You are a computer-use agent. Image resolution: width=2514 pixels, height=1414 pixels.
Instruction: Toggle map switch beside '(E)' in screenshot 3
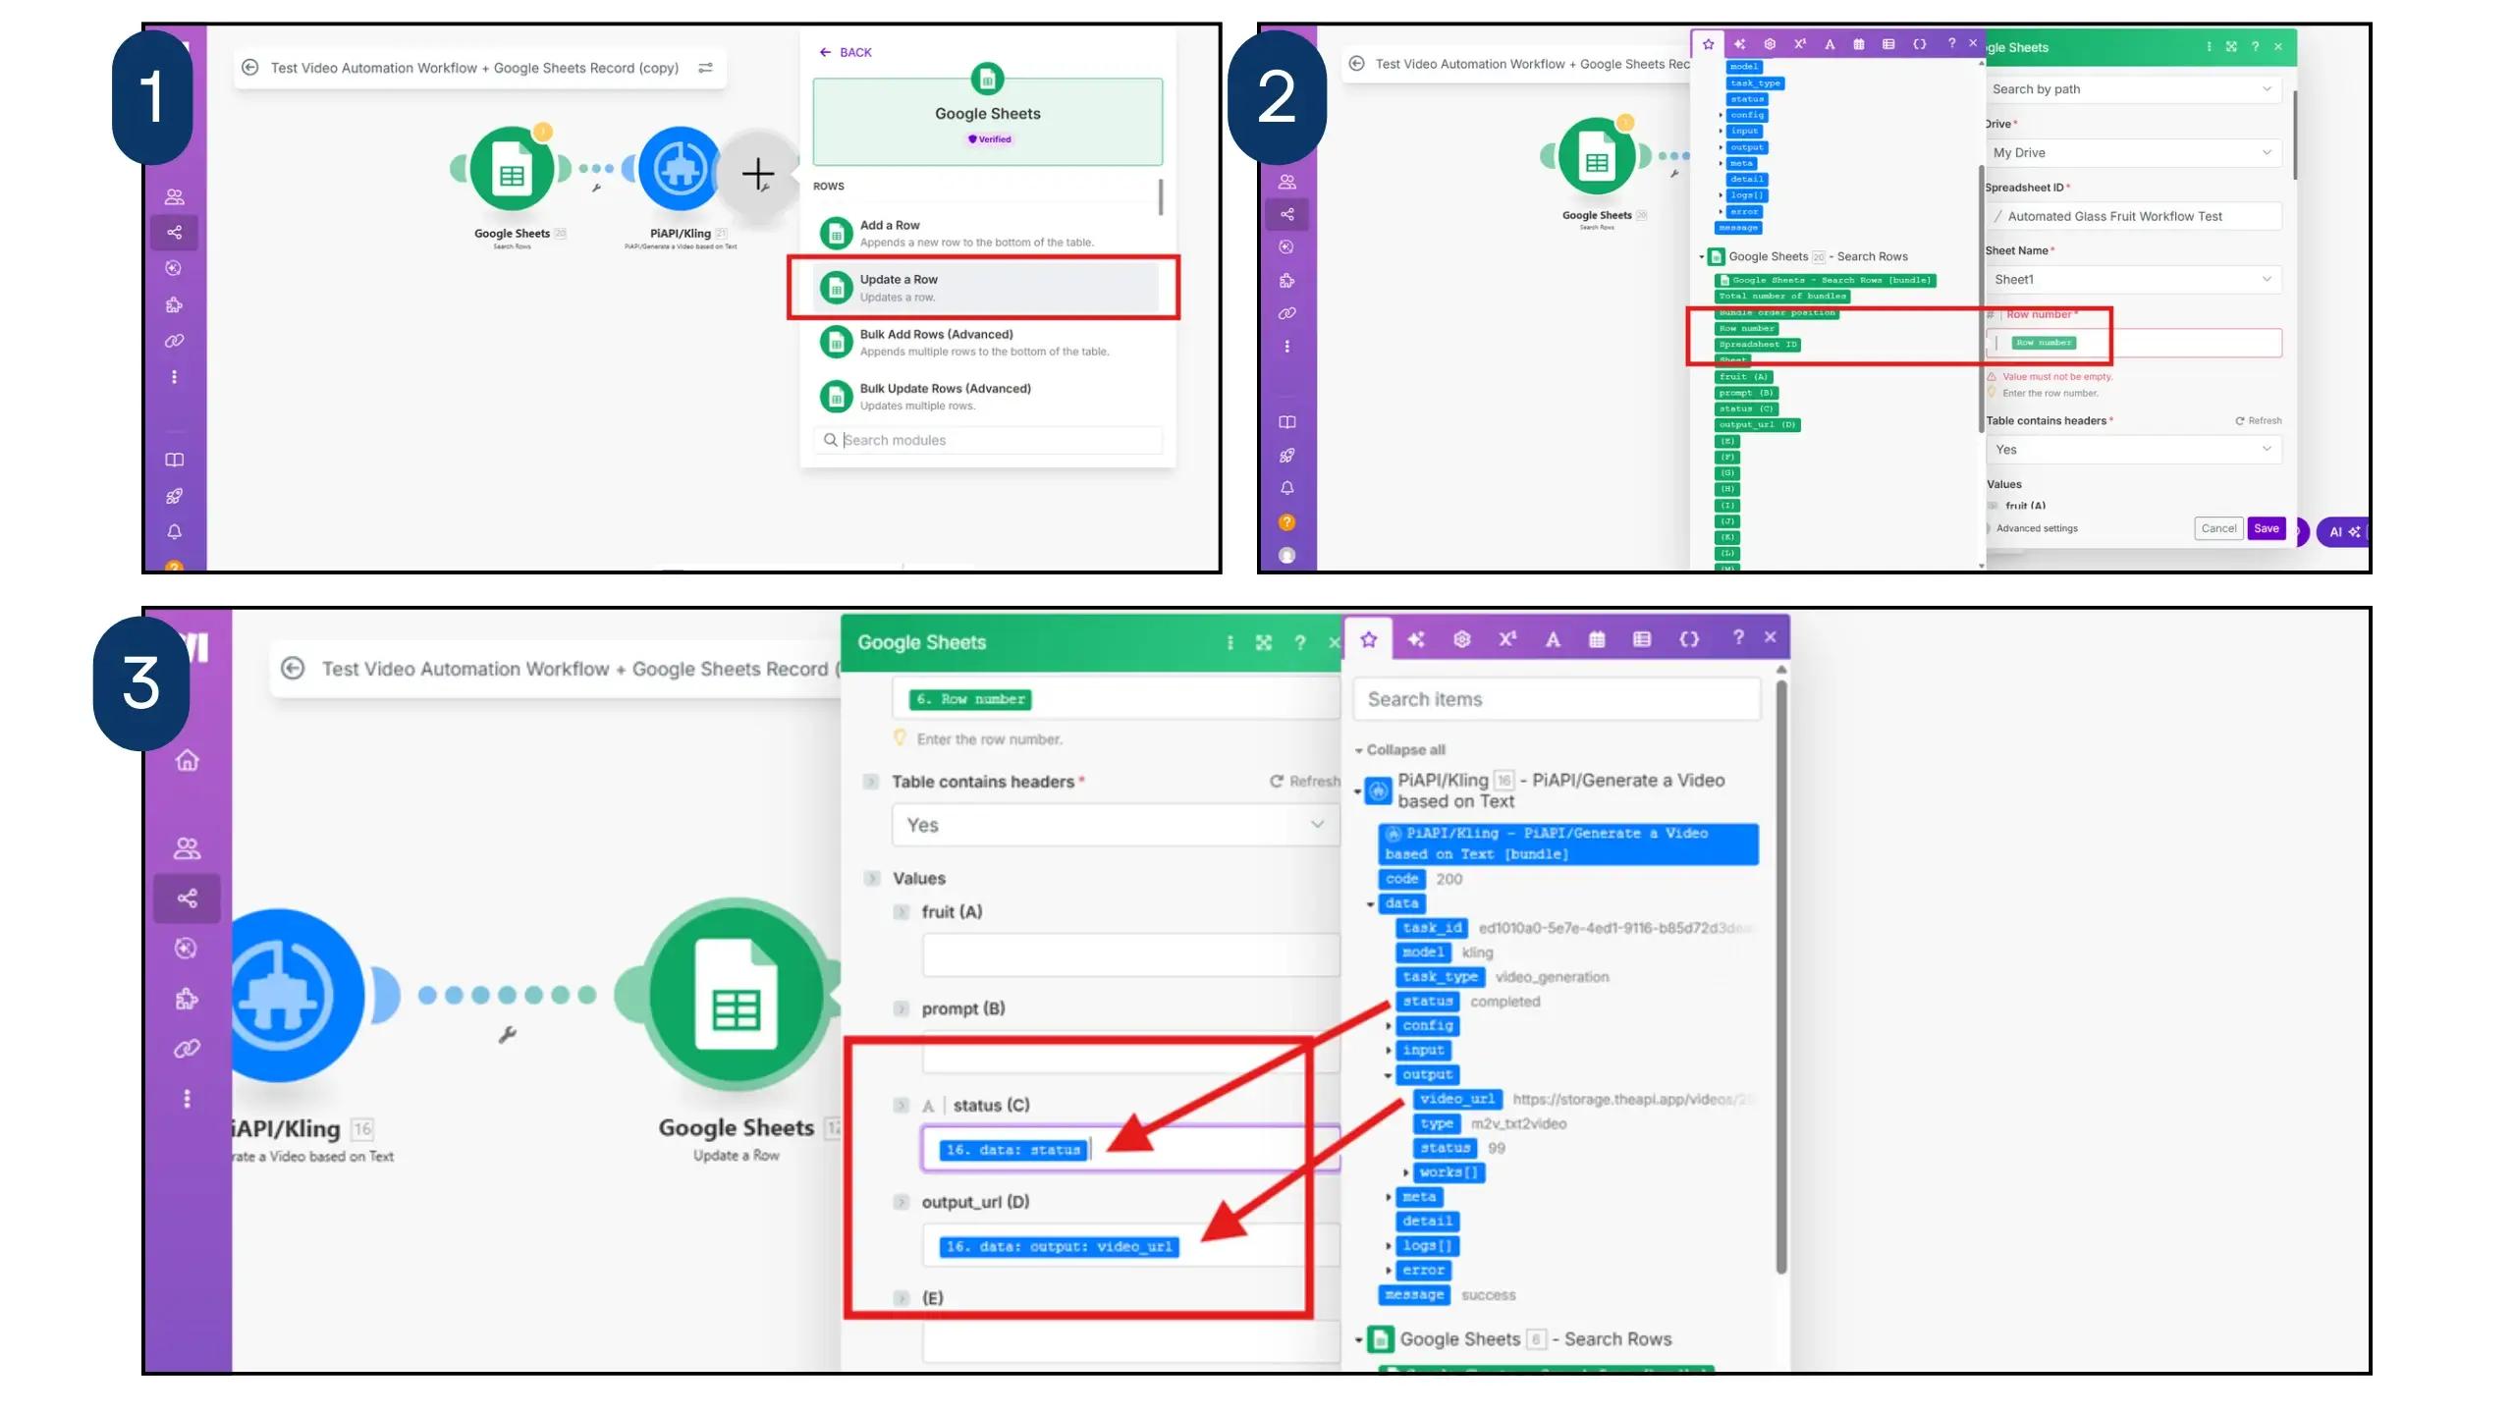click(901, 1298)
